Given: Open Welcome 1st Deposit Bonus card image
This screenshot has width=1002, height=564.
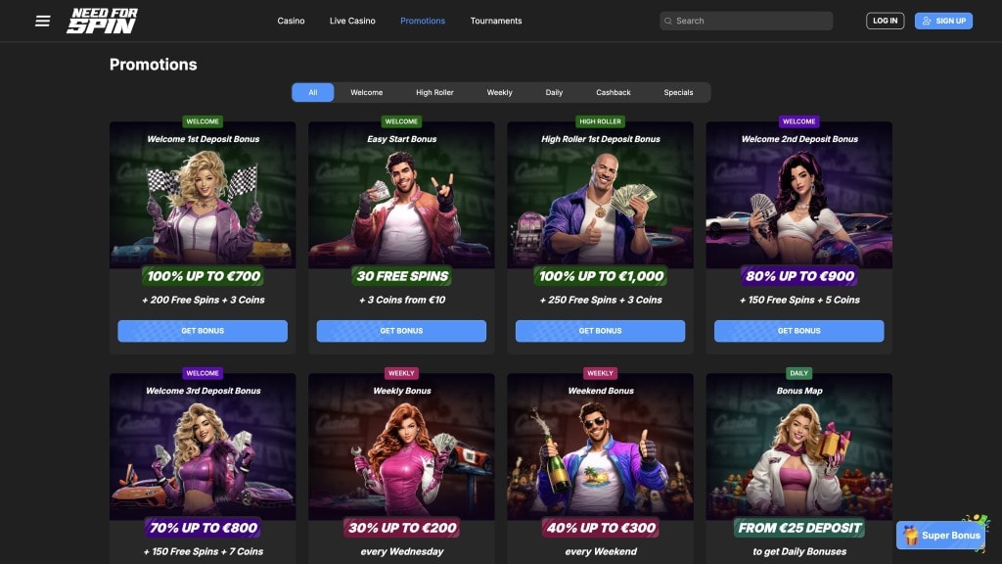Looking at the screenshot, I should [x=203, y=195].
